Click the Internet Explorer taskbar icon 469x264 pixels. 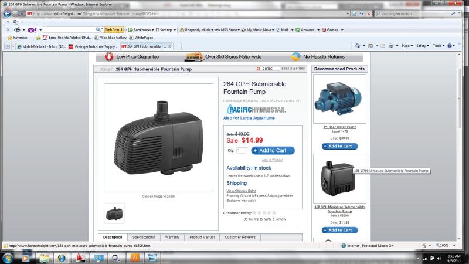pyautogui.click(x=62, y=258)
